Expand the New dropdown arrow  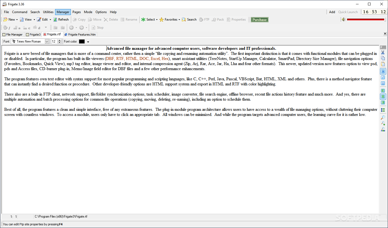pos(17,20)
